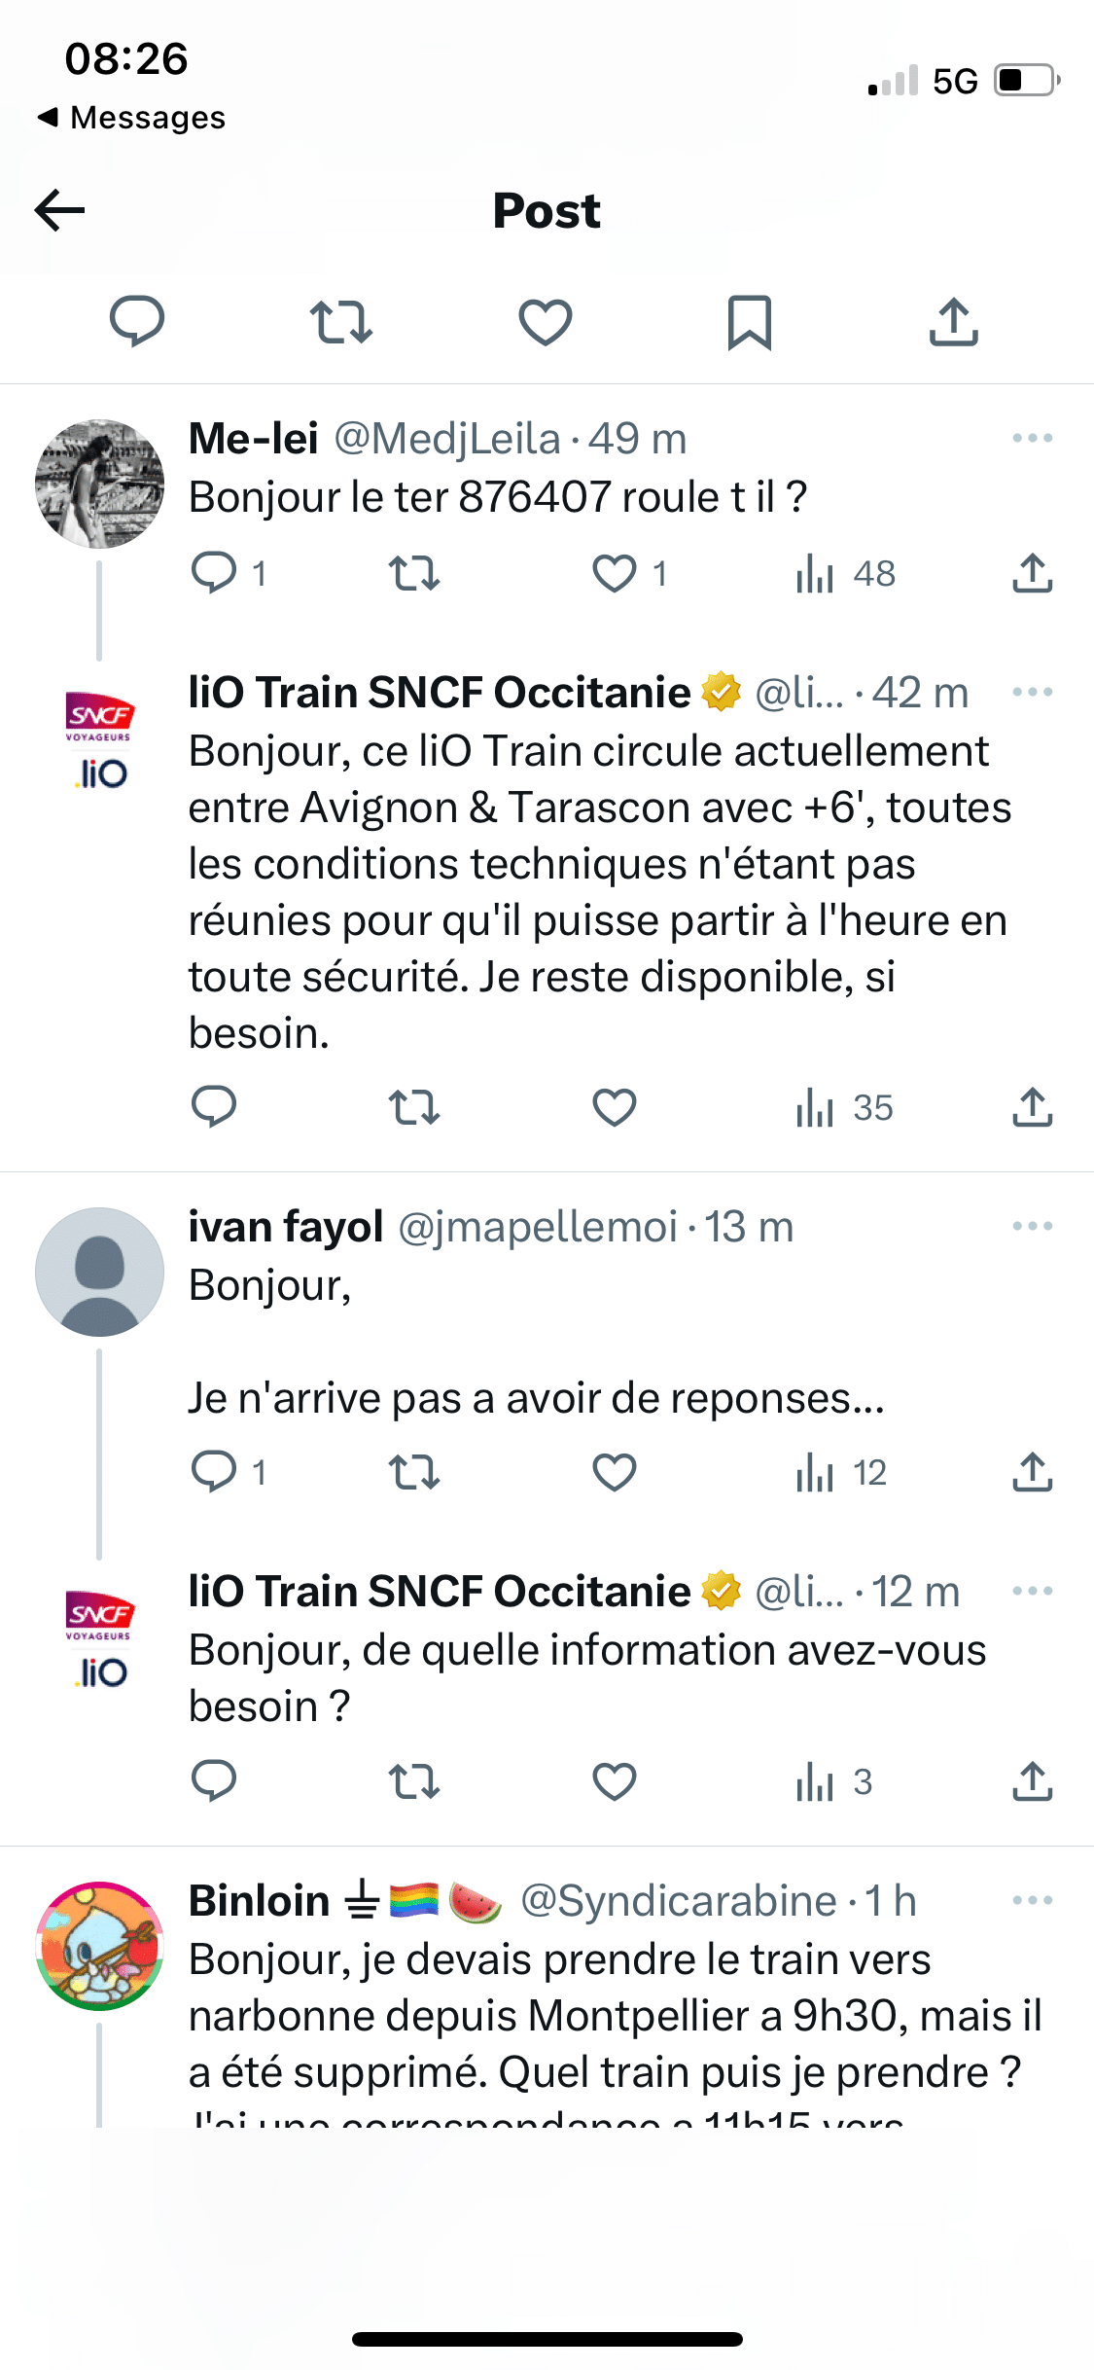
Task: Like Me-lei's tweet about the ter
Action: point(615,573)
